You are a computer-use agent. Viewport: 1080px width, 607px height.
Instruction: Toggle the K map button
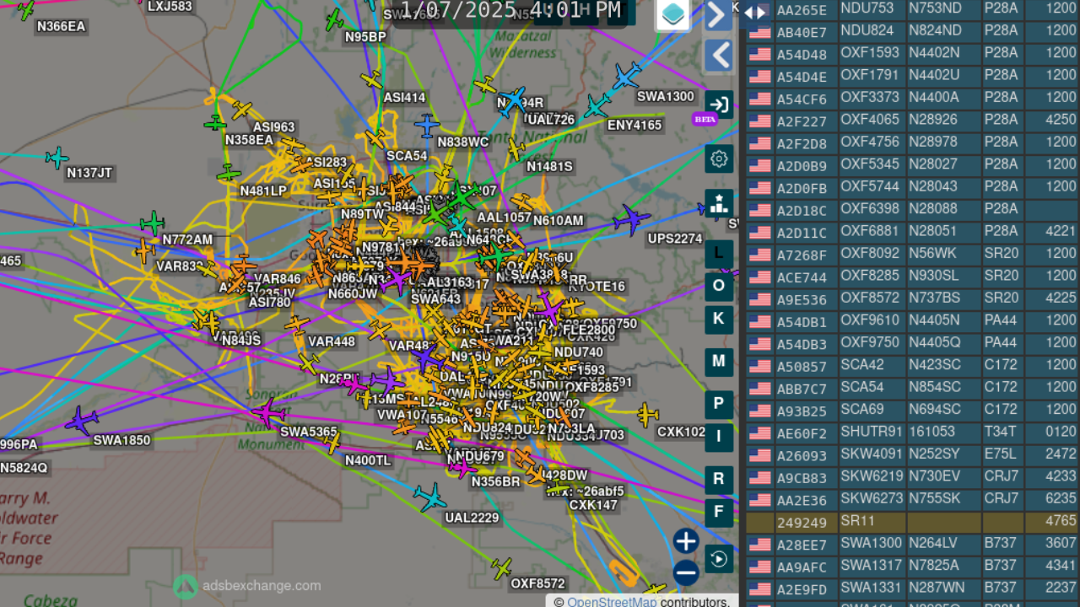click(x=719, y=319)
